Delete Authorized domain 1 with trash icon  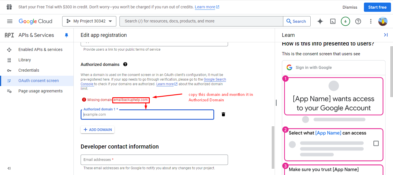223,114
